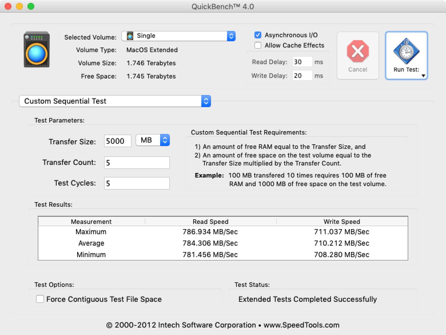This screenshot has height=335, width=446.
Task: Click the small drive icon in Selected Volume
Action: tap(130, 36)
